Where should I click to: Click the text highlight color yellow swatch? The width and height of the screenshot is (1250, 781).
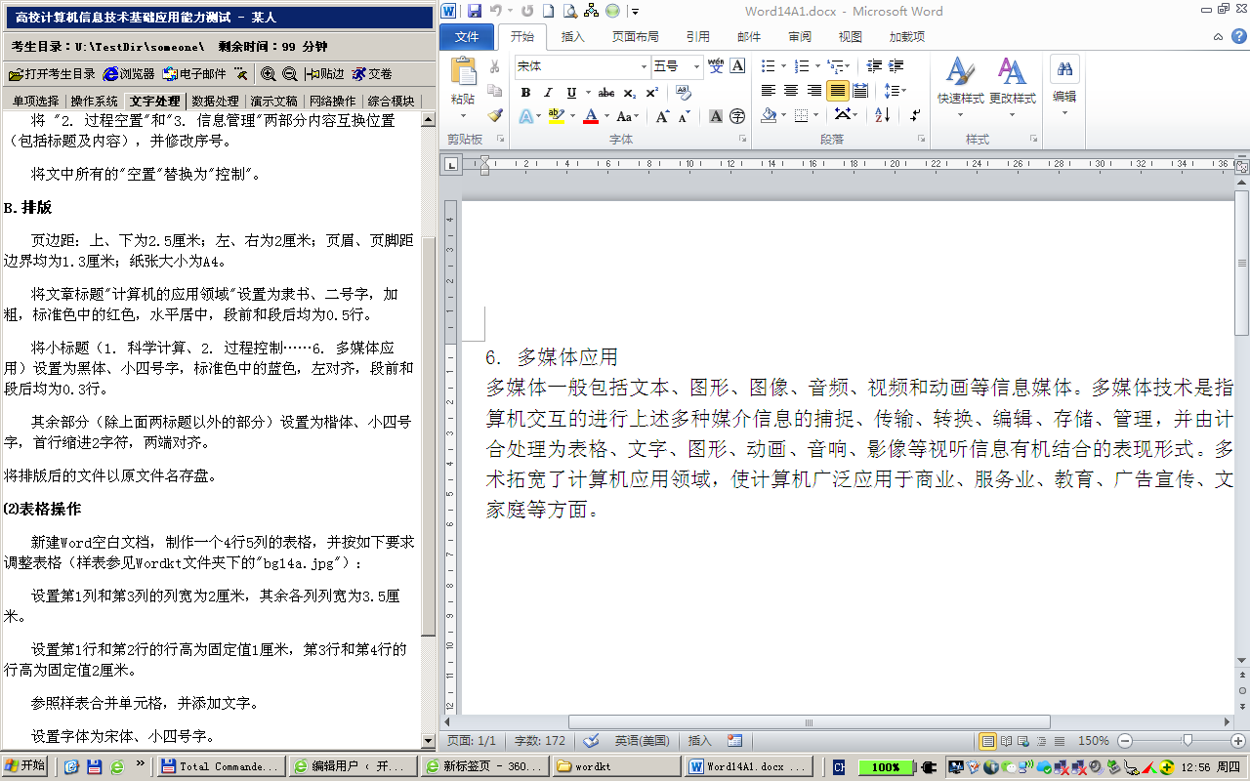pyautogui.click(x=555, y=116)
